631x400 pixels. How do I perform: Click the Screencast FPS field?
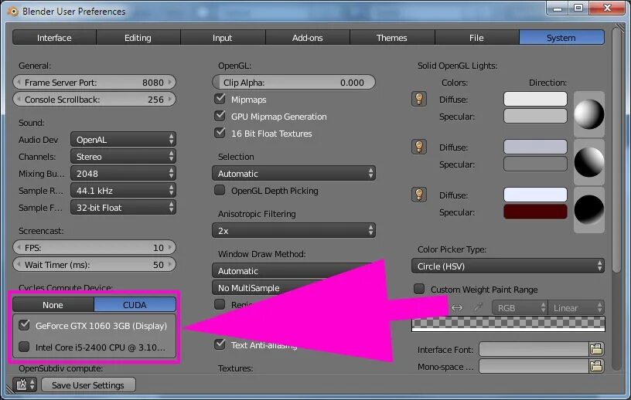(94, 247)
